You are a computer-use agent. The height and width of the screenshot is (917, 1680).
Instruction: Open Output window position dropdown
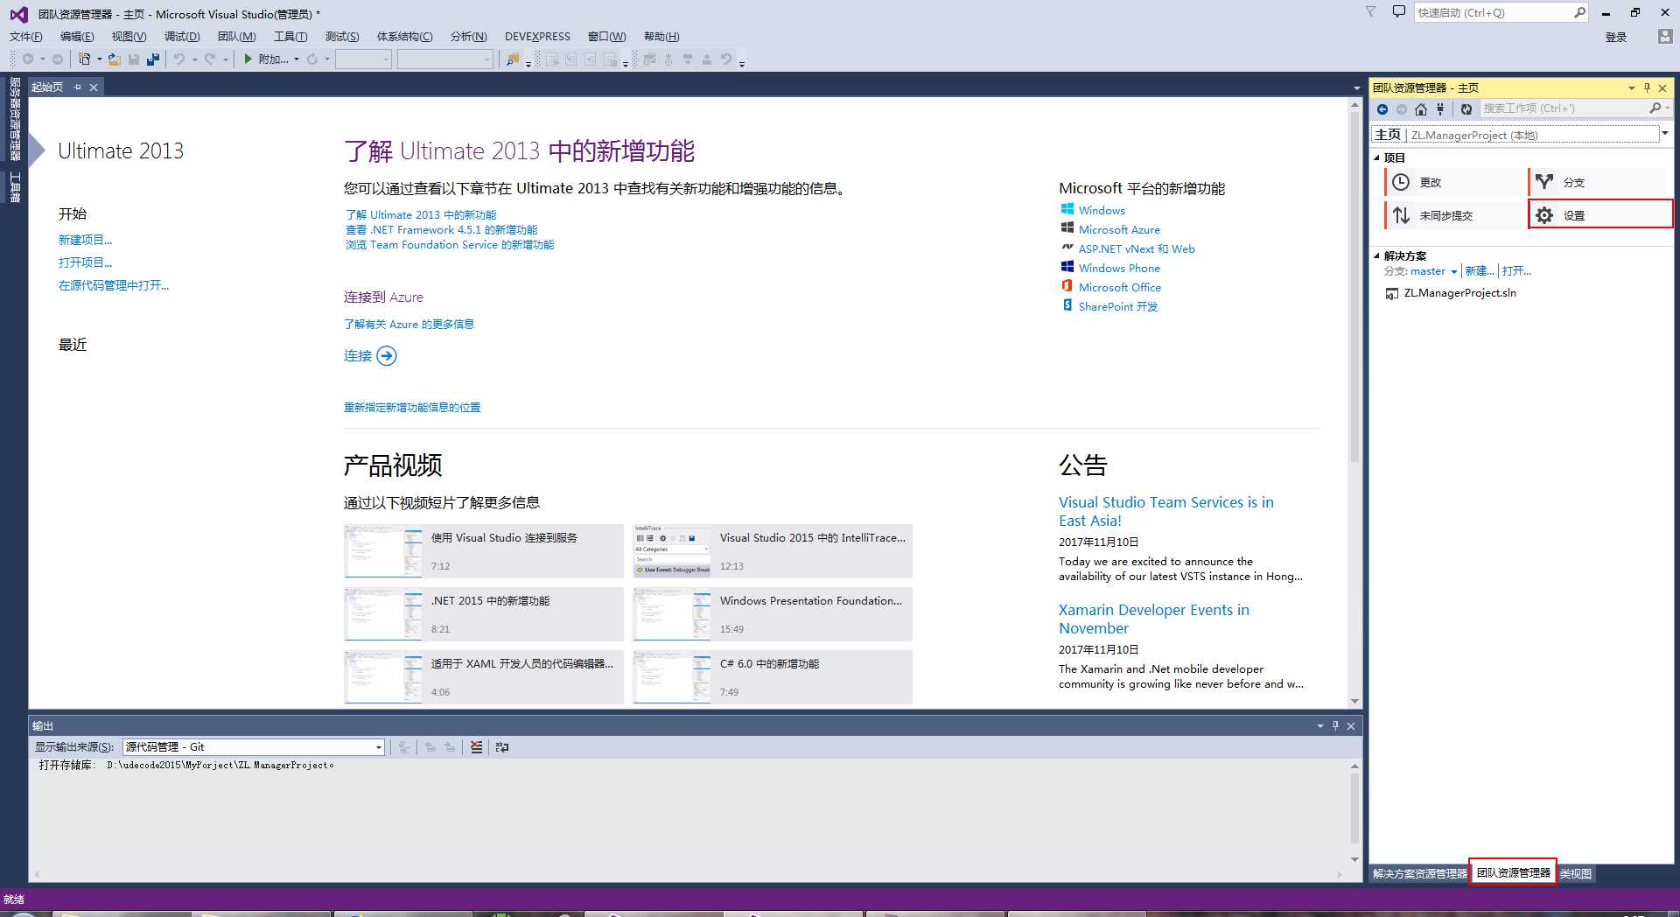[x=1320, y=725]
